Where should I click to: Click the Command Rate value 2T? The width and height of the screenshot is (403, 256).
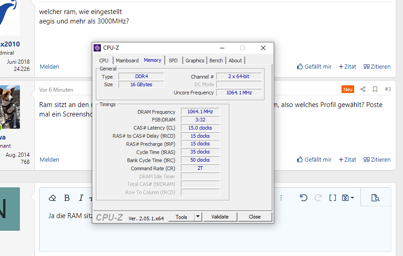200,168
